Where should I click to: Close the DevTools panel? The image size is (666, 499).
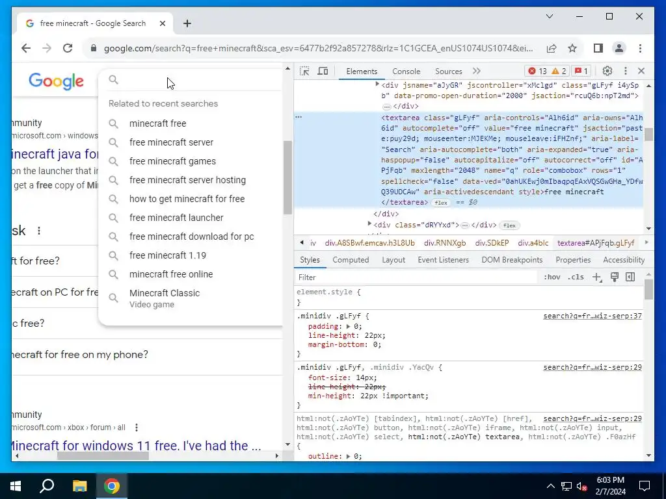(x=641, y=71)
